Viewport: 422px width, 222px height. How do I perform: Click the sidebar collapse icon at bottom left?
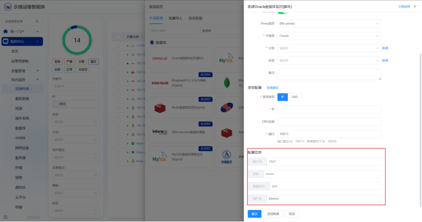[6, 217]
